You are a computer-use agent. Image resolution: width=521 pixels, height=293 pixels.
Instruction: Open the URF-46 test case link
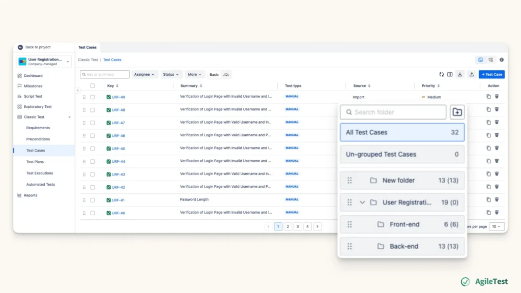point(118,136)
